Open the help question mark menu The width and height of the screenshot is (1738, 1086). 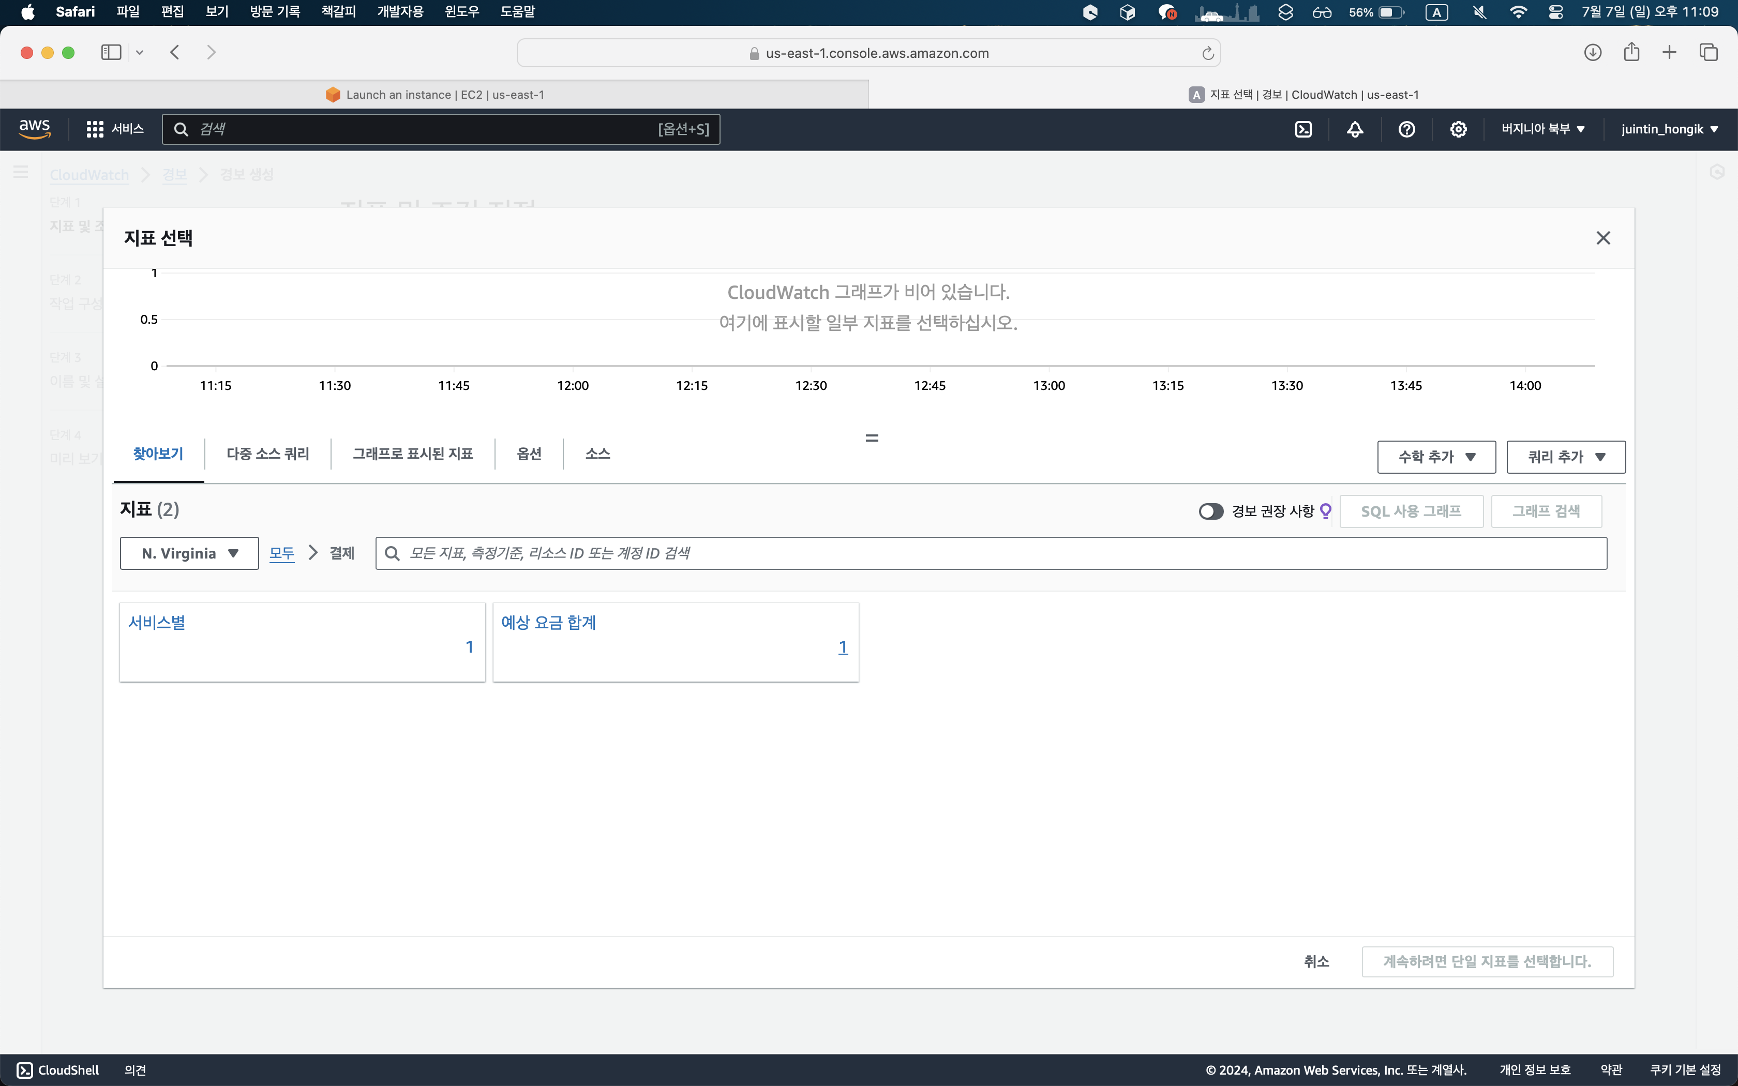[x=1406, y=129]
